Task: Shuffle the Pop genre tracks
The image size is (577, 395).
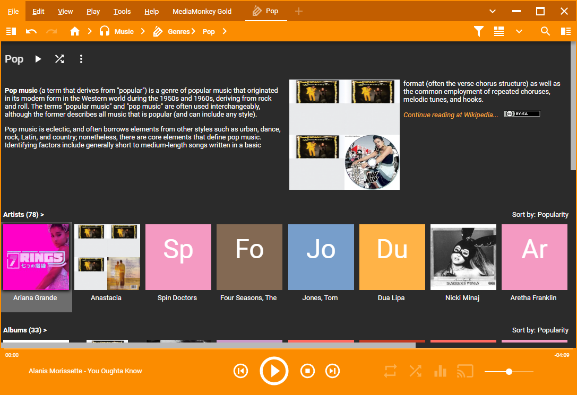Action: click(59, 59)
